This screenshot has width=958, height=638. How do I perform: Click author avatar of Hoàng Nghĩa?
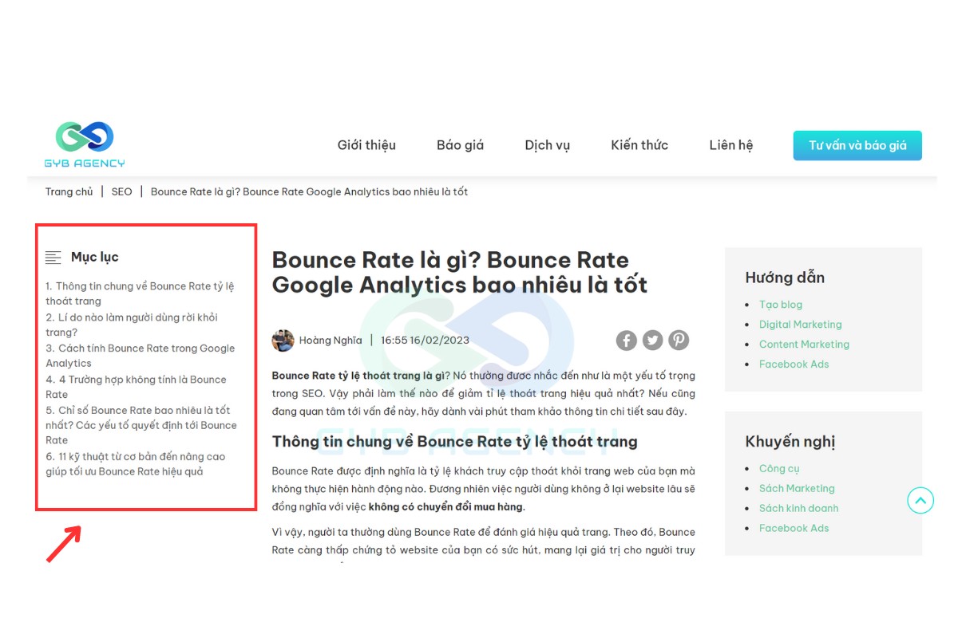click(x=283, y=341)
